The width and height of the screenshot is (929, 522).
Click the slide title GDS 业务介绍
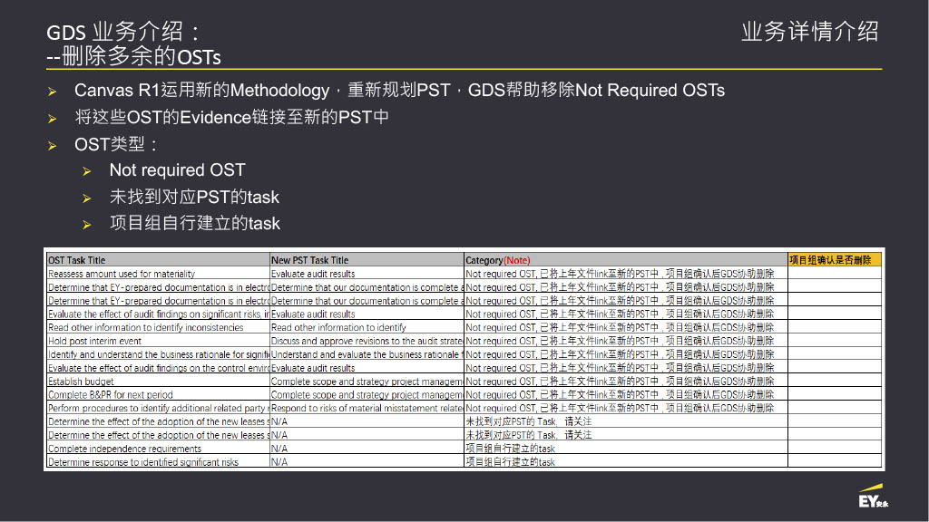123,34
